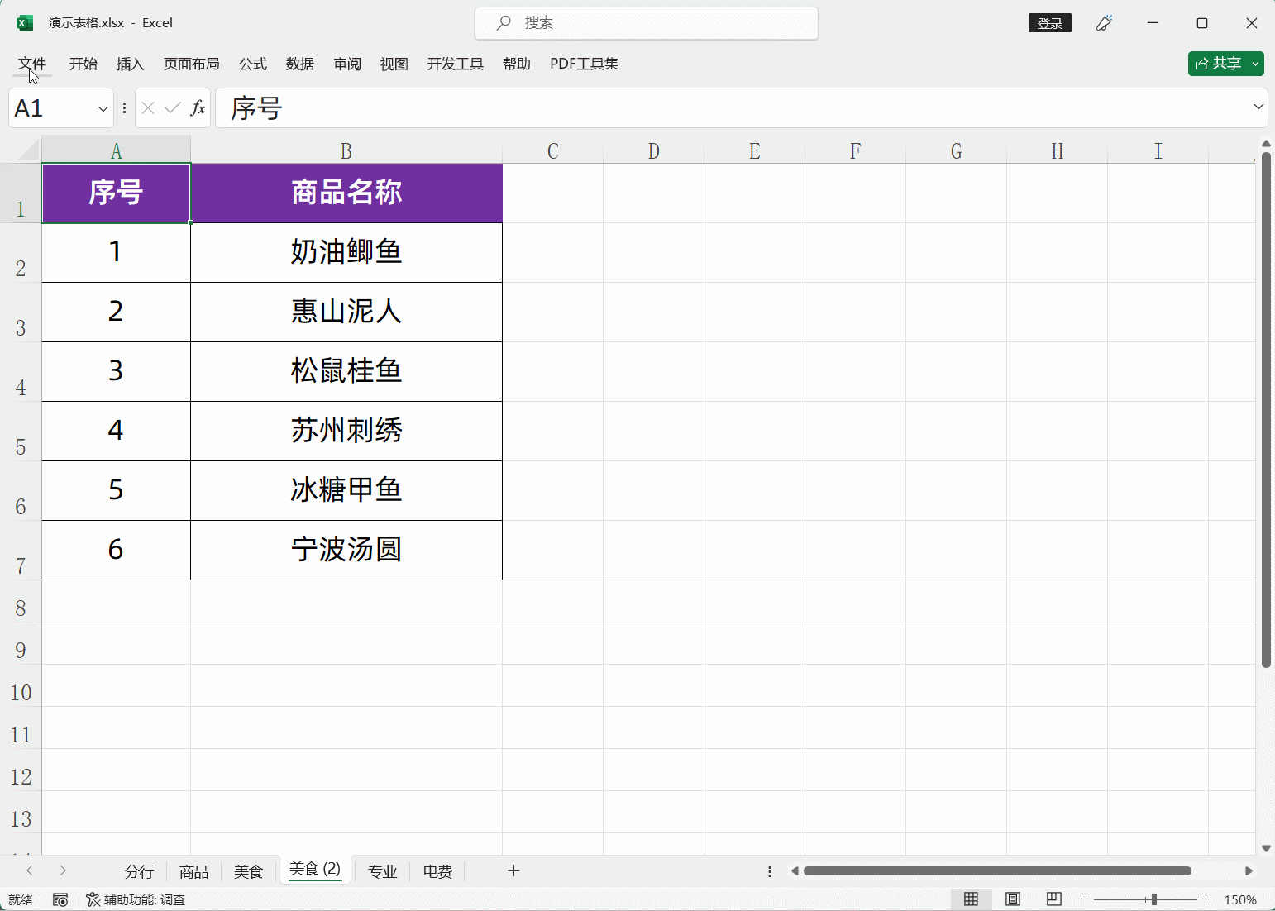This screenshot has height=911, width=1275.
Task: Switch to Page Layout view icon
Action: [1013, 899]
